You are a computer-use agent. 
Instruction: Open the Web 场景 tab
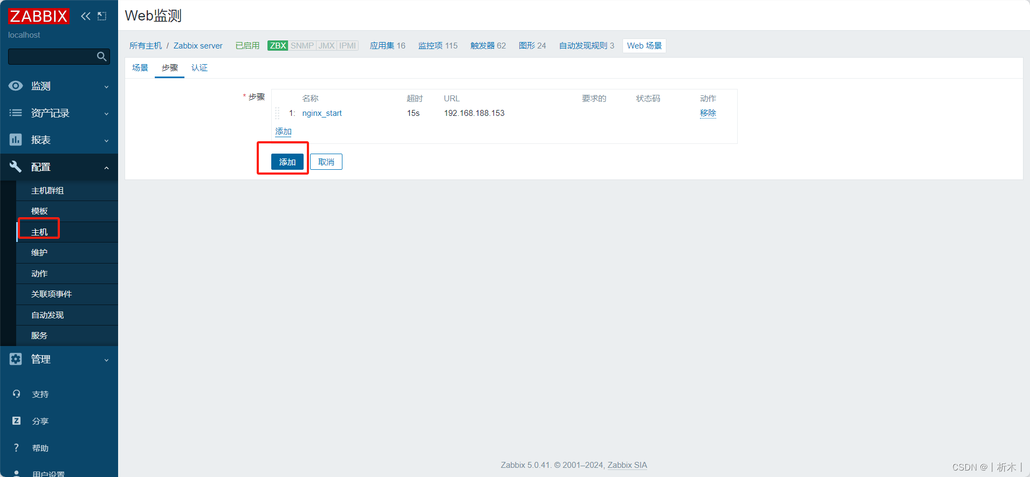pyautogui.click(x=644, y=46)
